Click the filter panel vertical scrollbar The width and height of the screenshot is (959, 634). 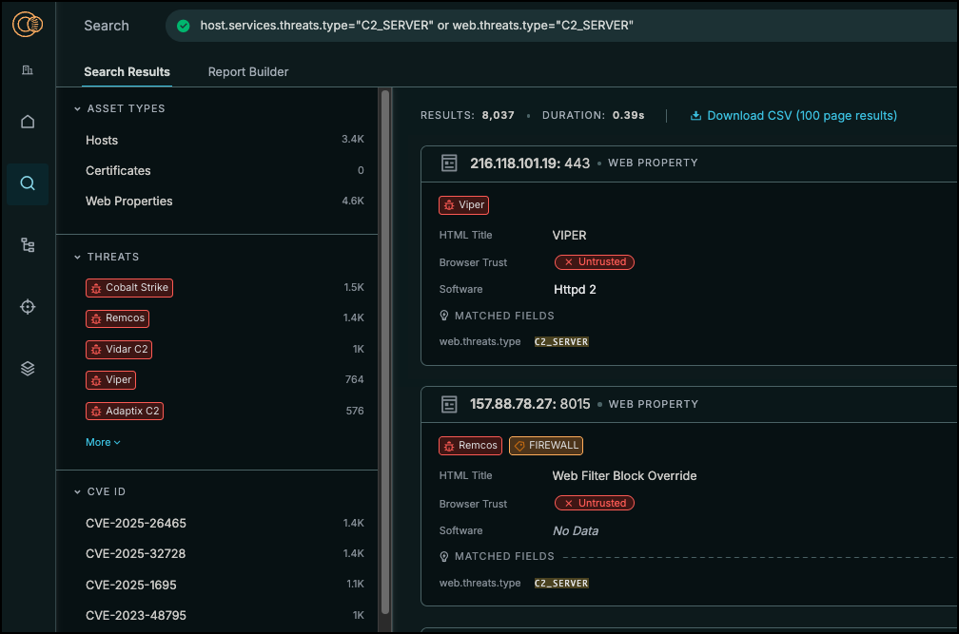385,352
